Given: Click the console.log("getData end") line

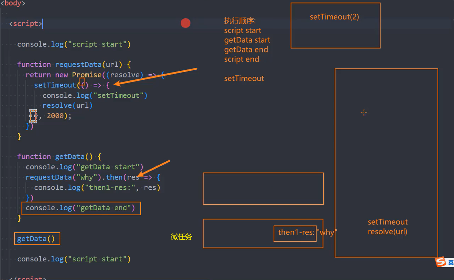Looking at the screenshot, I should pyautogui.click(x=80, y=208).
